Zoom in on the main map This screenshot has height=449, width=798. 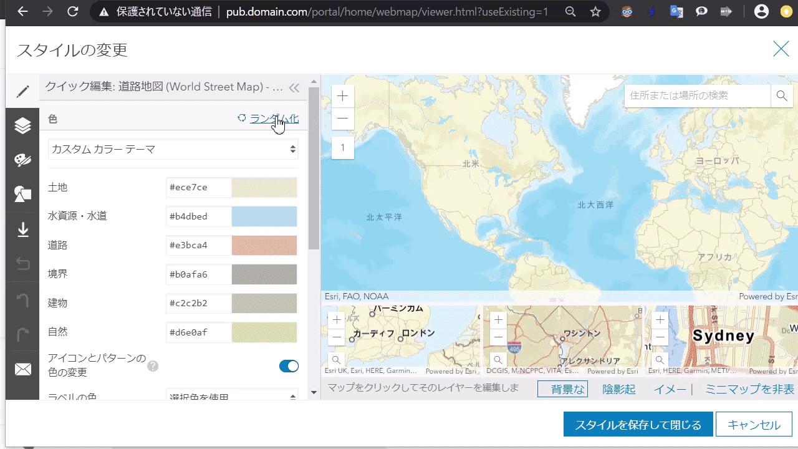tap(342, 96)
